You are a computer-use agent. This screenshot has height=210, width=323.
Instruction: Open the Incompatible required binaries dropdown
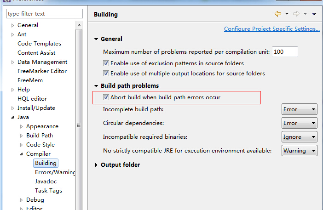coord(300,137)
